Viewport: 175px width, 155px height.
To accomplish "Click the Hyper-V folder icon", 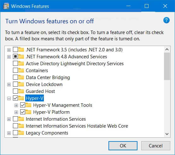I will pos(21,98).
